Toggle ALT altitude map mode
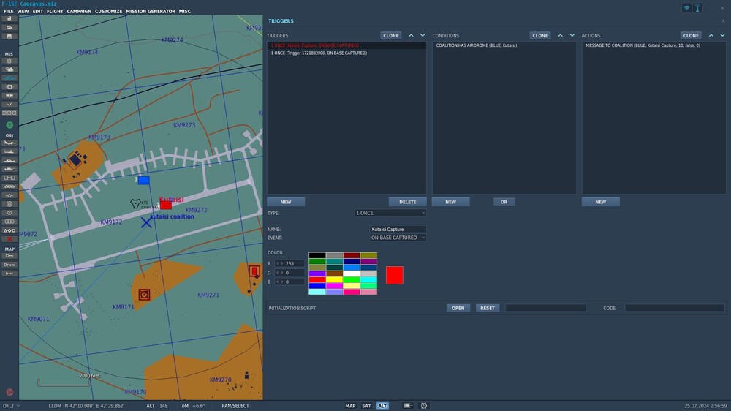 382,406
